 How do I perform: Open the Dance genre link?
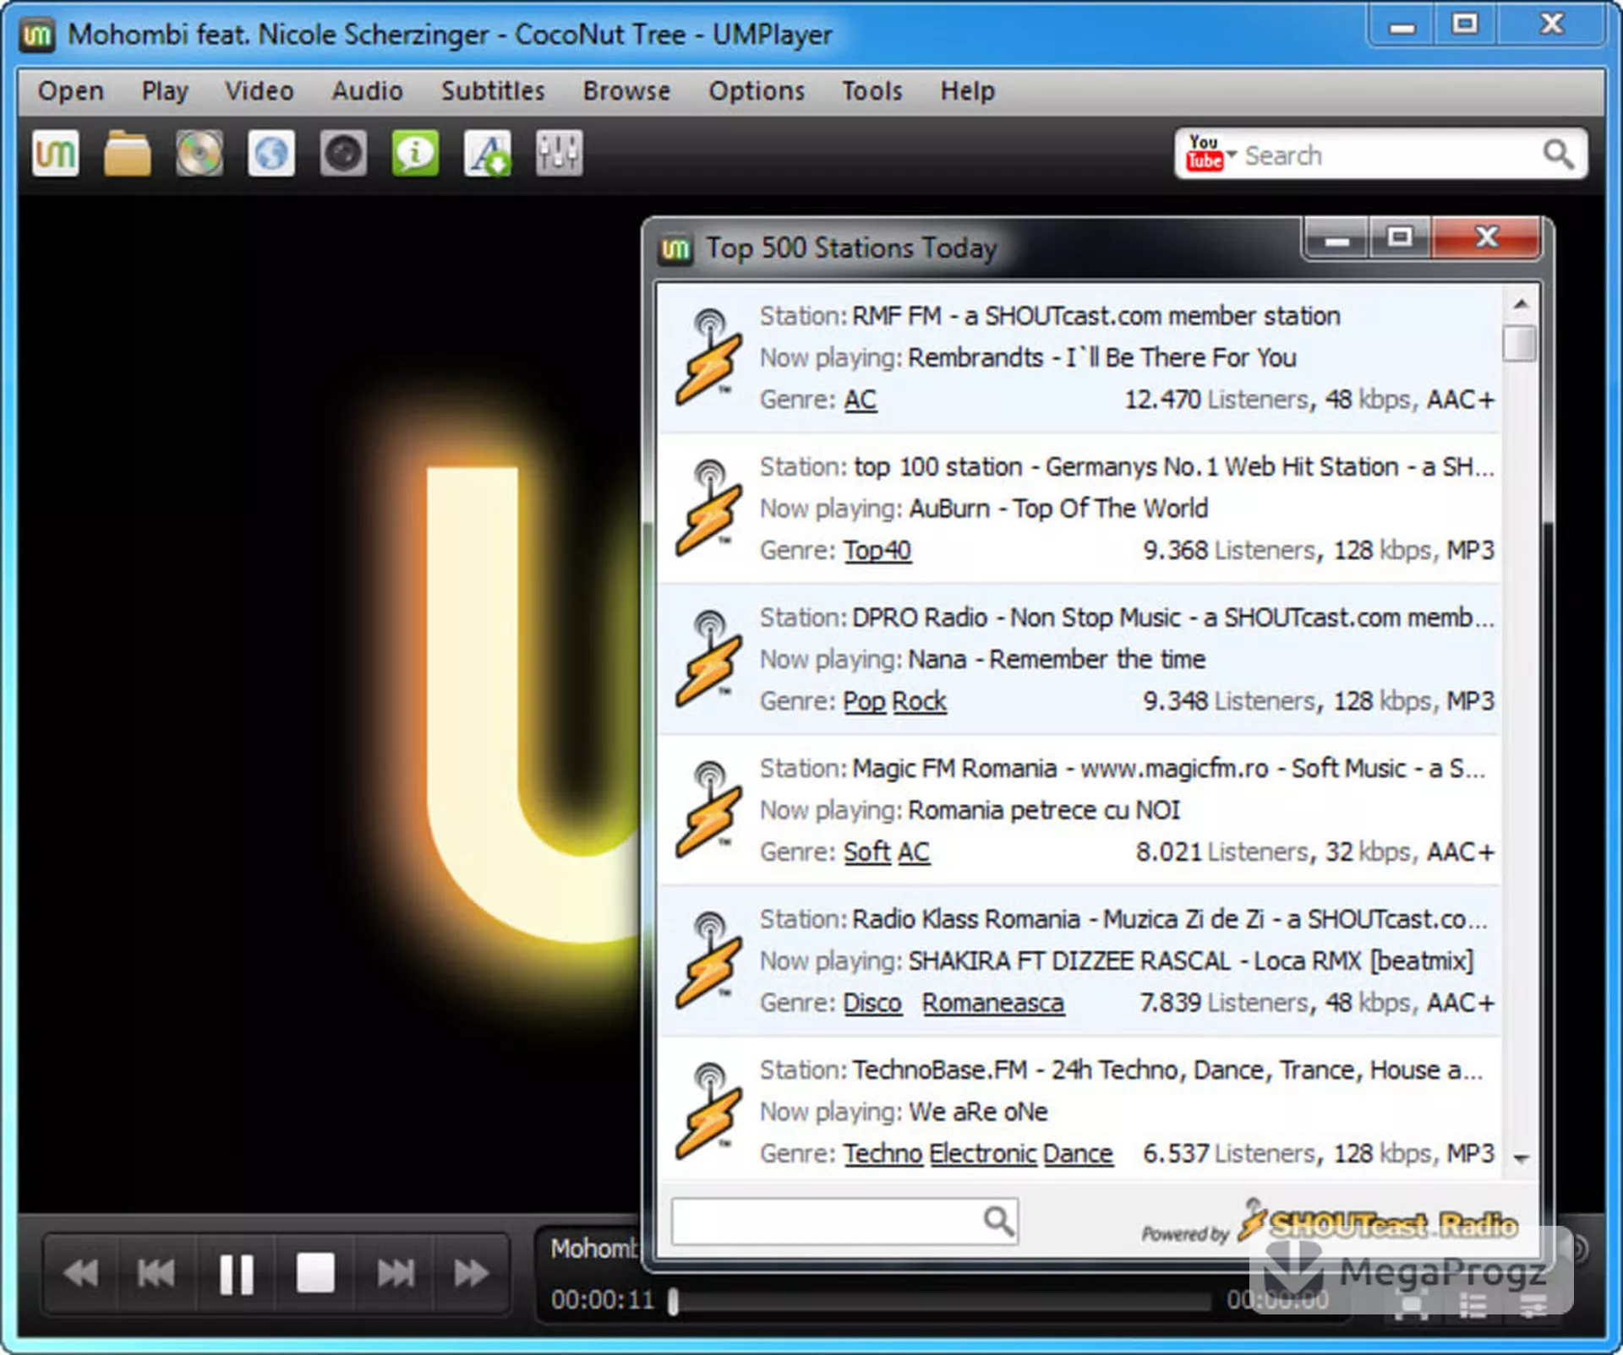click(1078, 1154)
